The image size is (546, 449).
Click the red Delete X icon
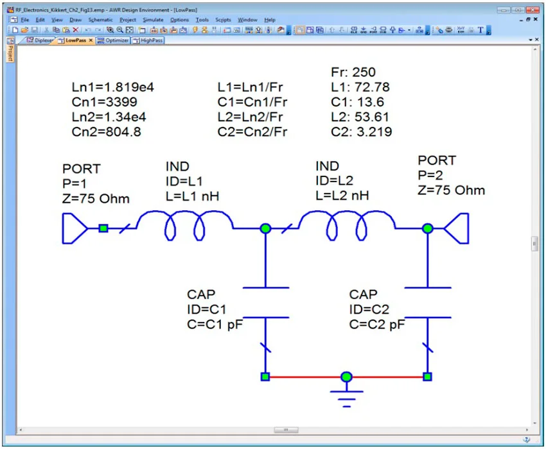75,30
